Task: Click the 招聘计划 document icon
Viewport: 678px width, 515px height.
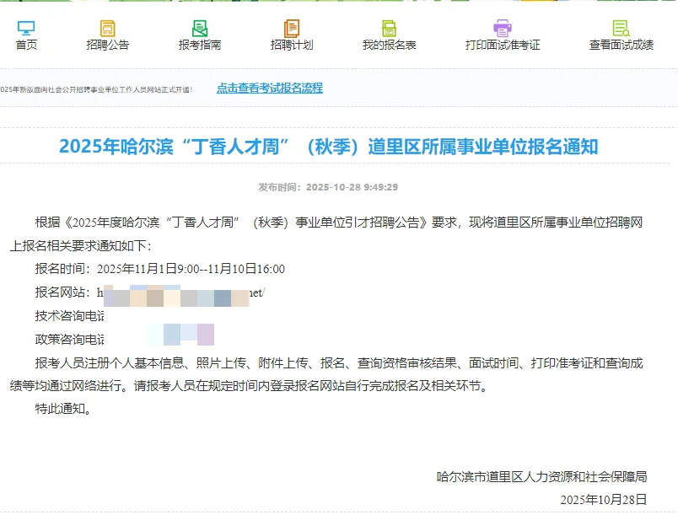Action: [290, 26]
